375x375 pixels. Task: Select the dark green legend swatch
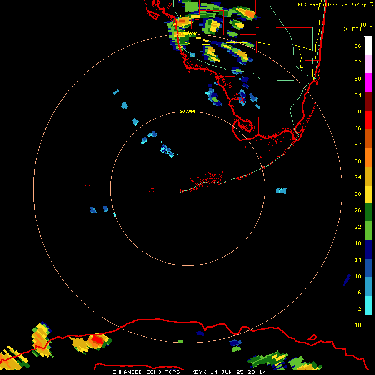pos(368,212)
